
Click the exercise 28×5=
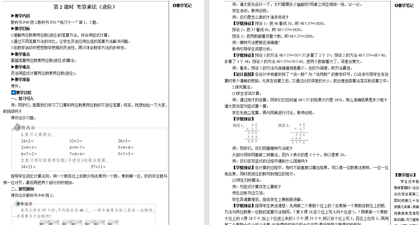pyautogui.click(x=124, y=141)
